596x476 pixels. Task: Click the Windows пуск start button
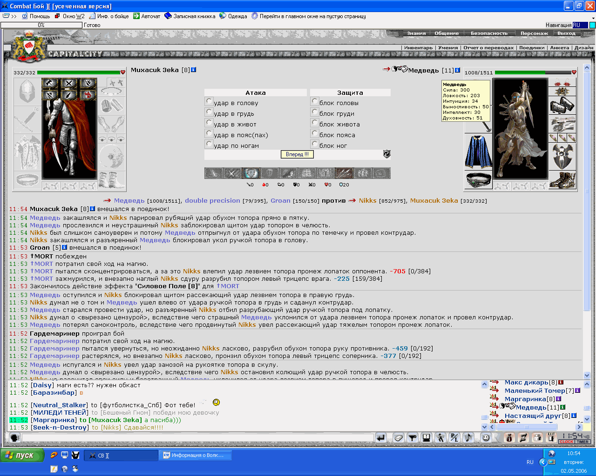pos(22,456)
